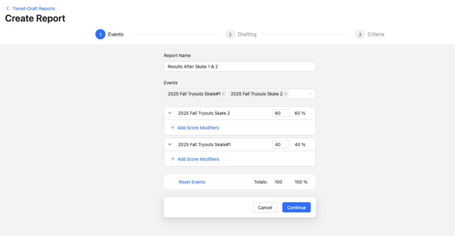Open the Tiered-Draft Reports breadcrumb link
Screen dimensions: 455x236
34,8
